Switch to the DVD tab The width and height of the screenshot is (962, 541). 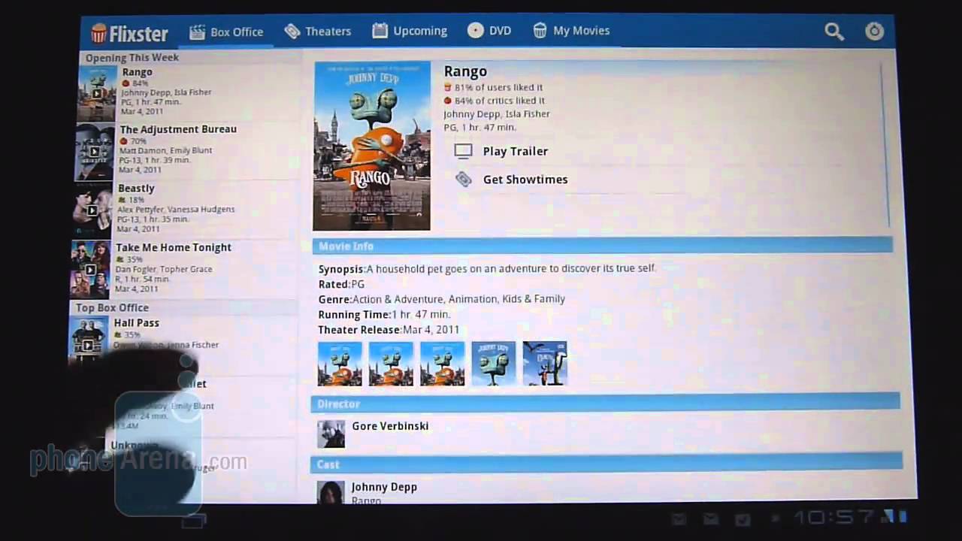(x=489, y=31)
